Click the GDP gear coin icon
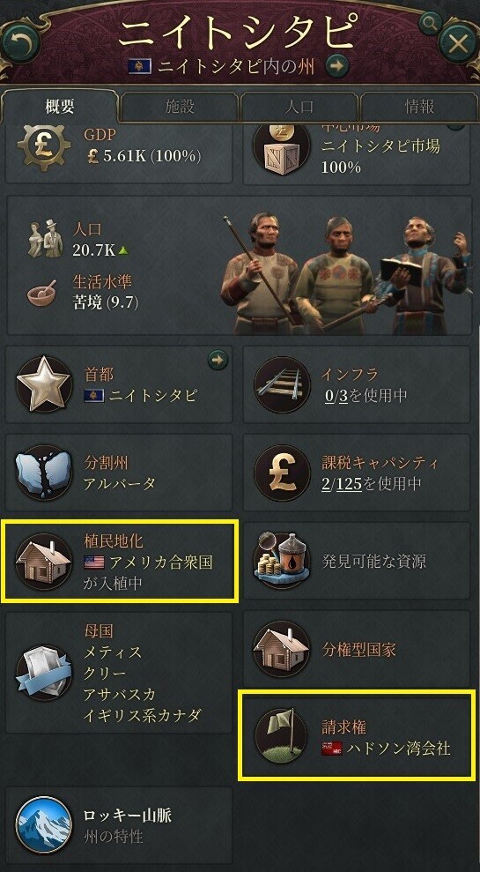Image resolution: width=480 pixels, height=872 pixels. coord(43,146)
